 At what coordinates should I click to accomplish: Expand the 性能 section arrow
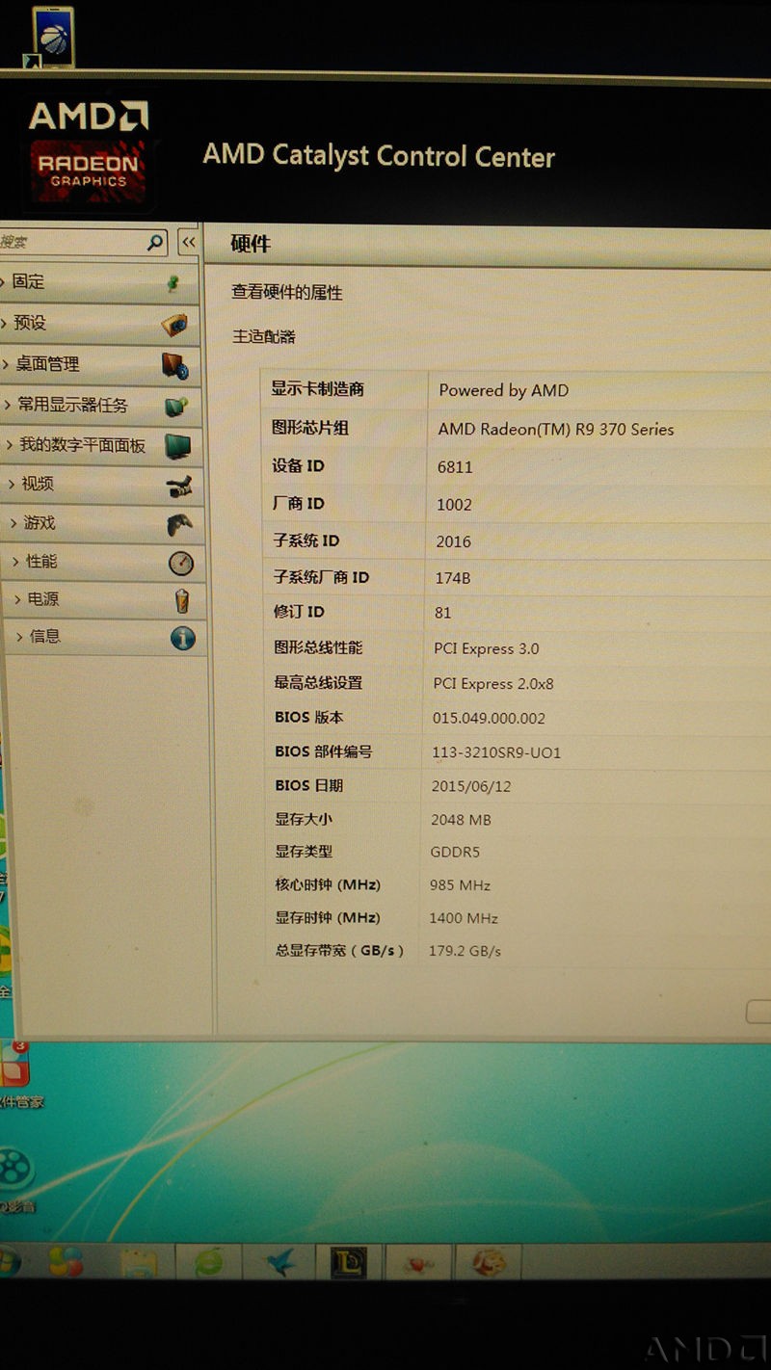tap(16, 561)
